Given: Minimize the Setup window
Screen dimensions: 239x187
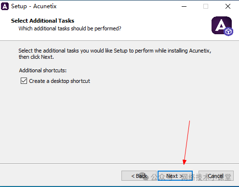Looking at the screenshot, I should coord(184,6).
